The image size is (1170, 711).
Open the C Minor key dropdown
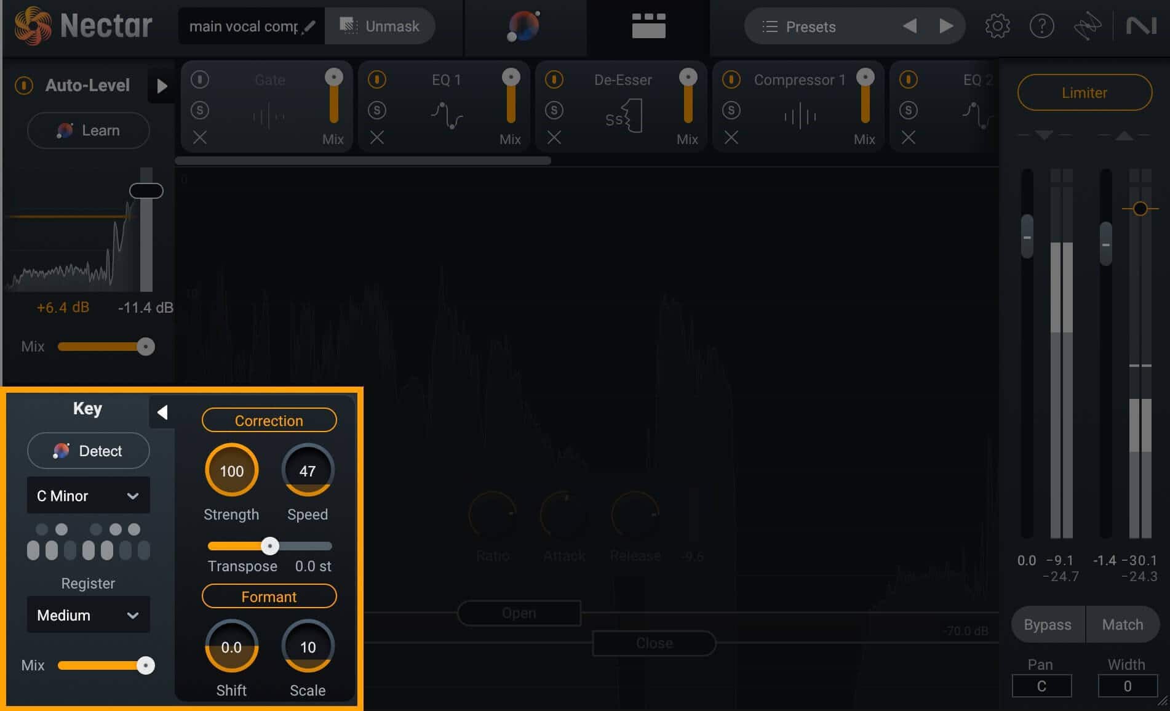point(88,496)
